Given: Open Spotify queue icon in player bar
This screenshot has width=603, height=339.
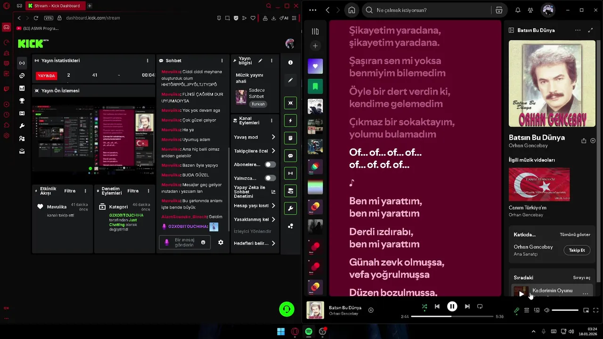Looking at the screenshot, I should [527, 310].
